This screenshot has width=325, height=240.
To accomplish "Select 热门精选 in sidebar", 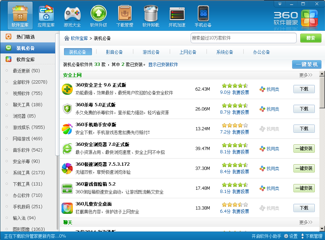I will click(28, 37).
